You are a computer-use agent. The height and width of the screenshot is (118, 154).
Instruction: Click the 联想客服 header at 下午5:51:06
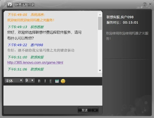26,69
